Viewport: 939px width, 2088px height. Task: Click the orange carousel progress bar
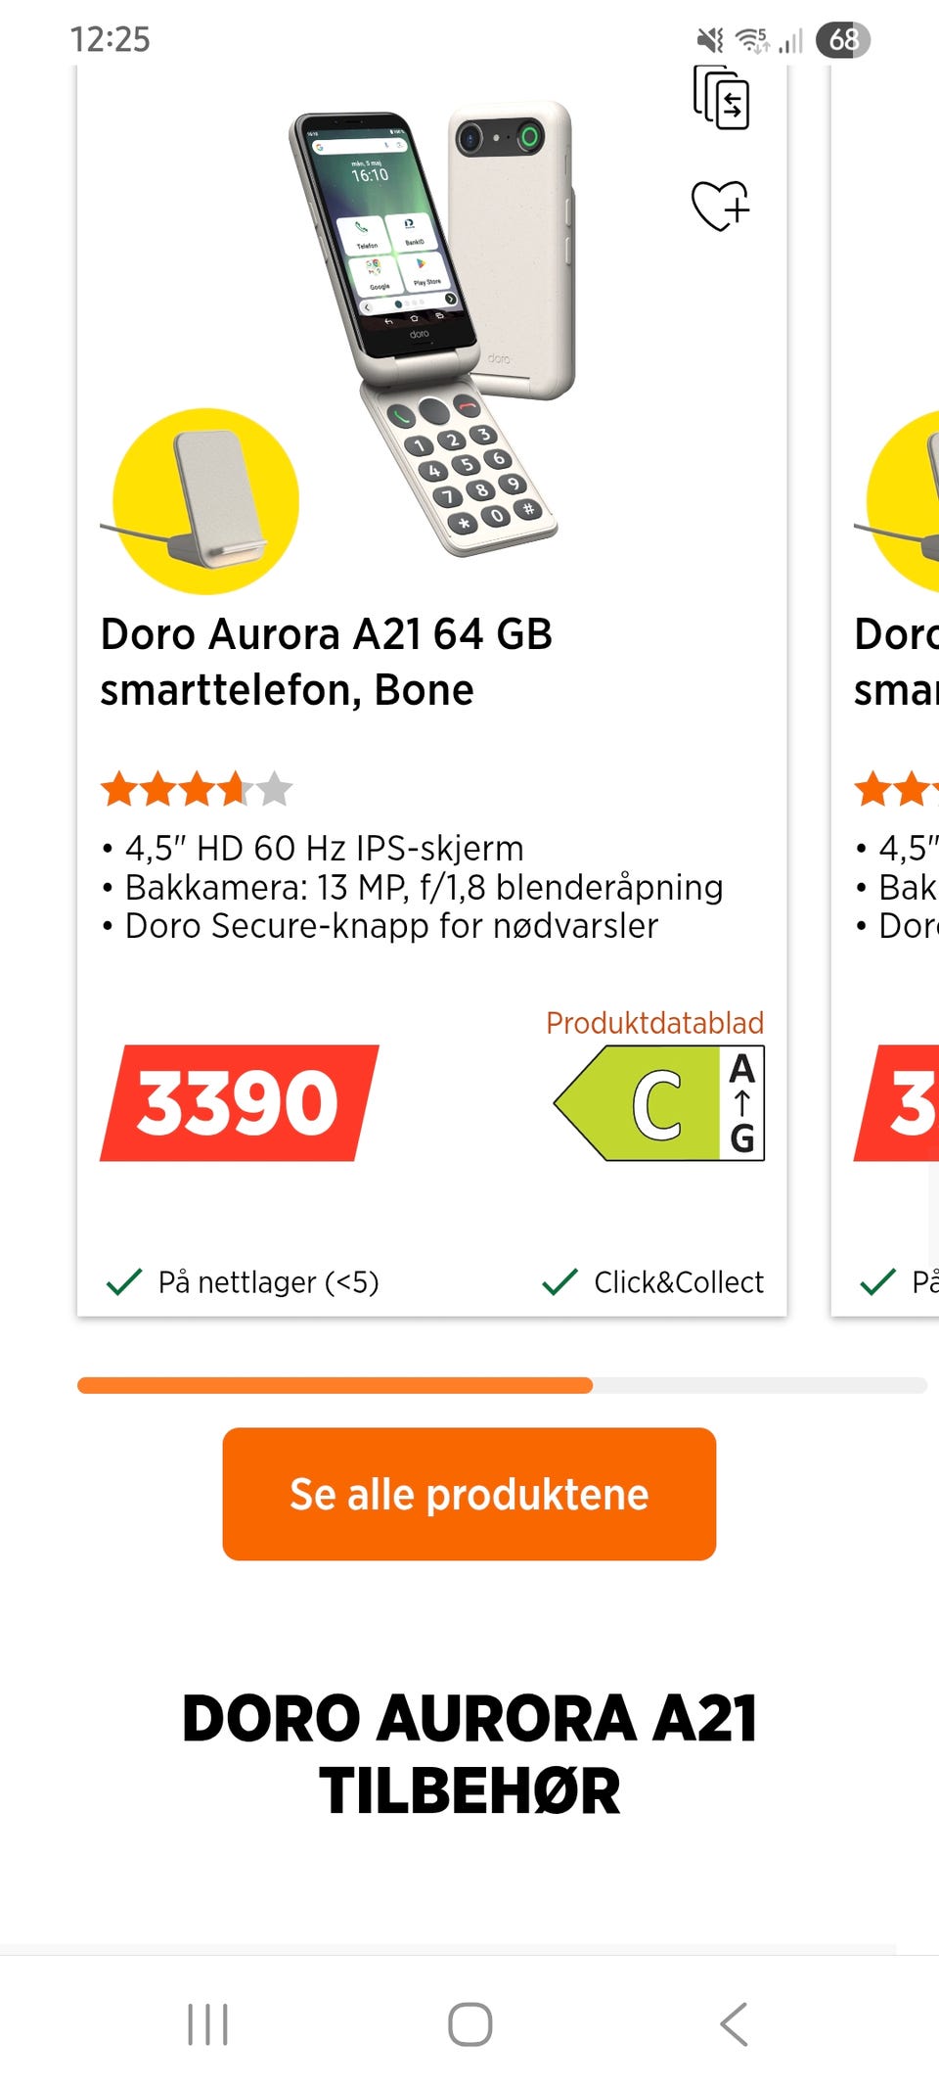pos(335,1385)
